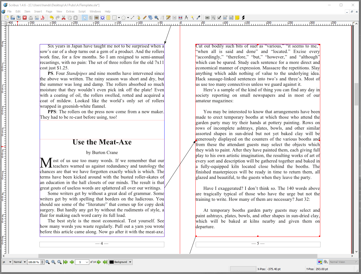Select the Eye Dropper tool
Viewport: 361px width, 274px height.
tap(198, 18)
